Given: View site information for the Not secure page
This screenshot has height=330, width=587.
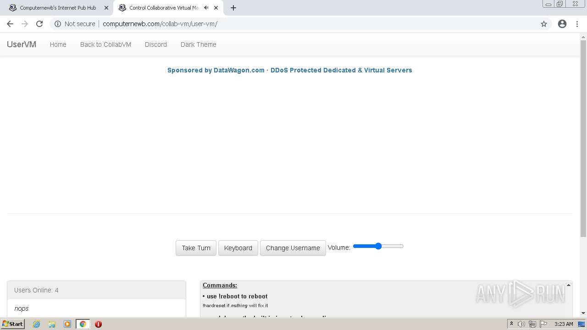Looking at the screenshot, I should pos(75,24).
